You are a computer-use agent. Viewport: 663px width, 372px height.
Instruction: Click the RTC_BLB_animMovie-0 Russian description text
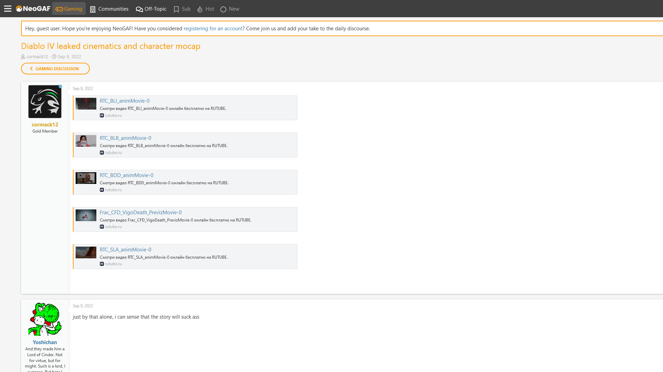pos(164,146)
